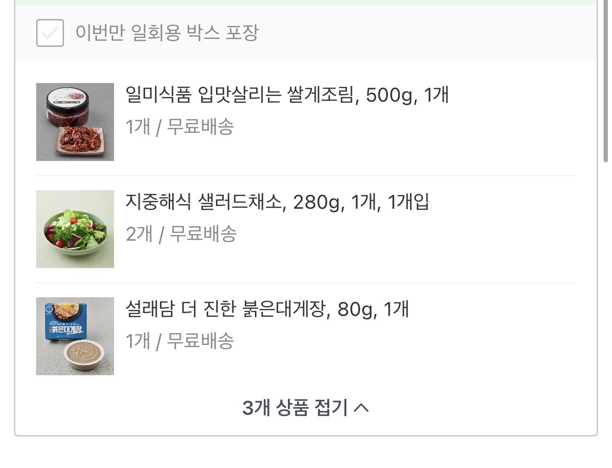Click the 2개 quantity under 샐러드채소

point(139,234)
